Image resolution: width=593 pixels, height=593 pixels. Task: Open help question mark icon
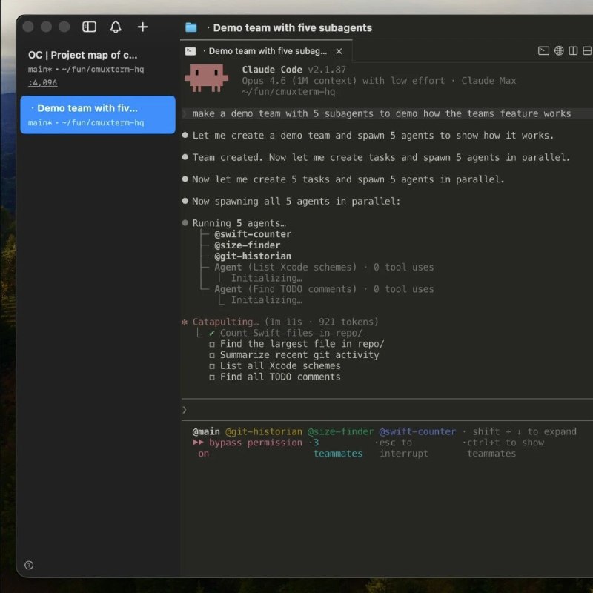click(x=29, y=565)
